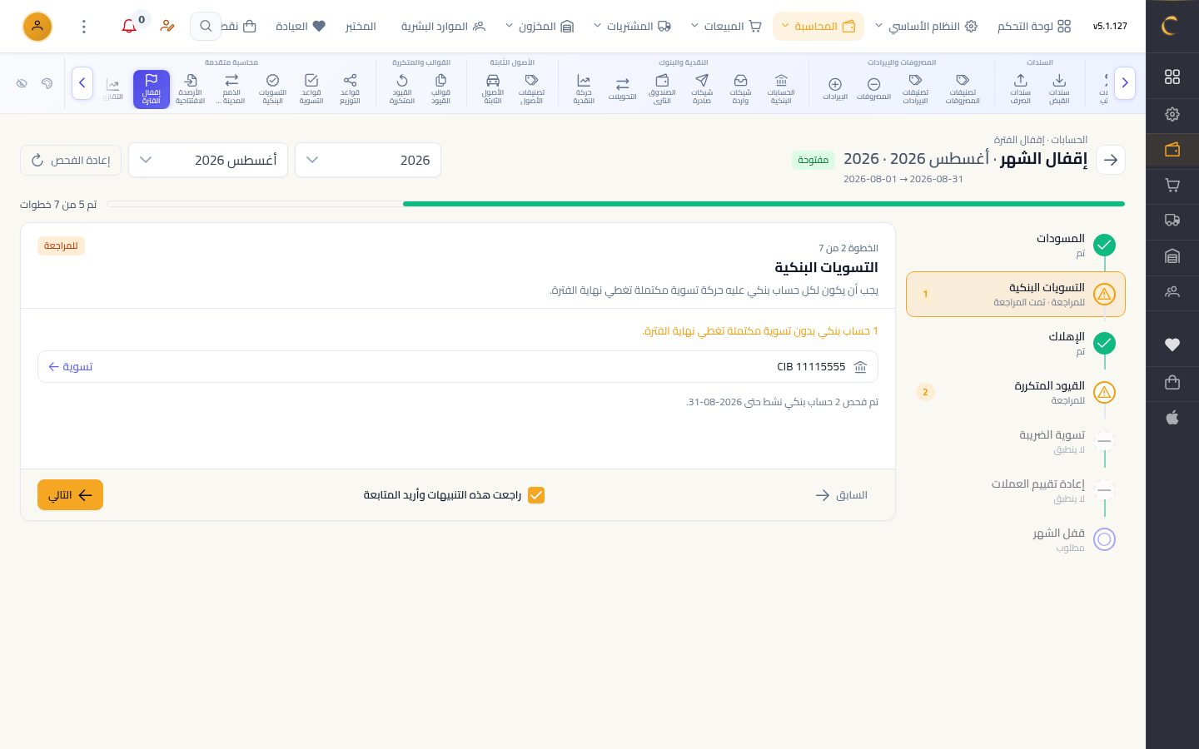Toggle راجعت هذه التنبيهات checkbox
The width and height of the screenshot is (1199, 749).
tap(536, 495)
